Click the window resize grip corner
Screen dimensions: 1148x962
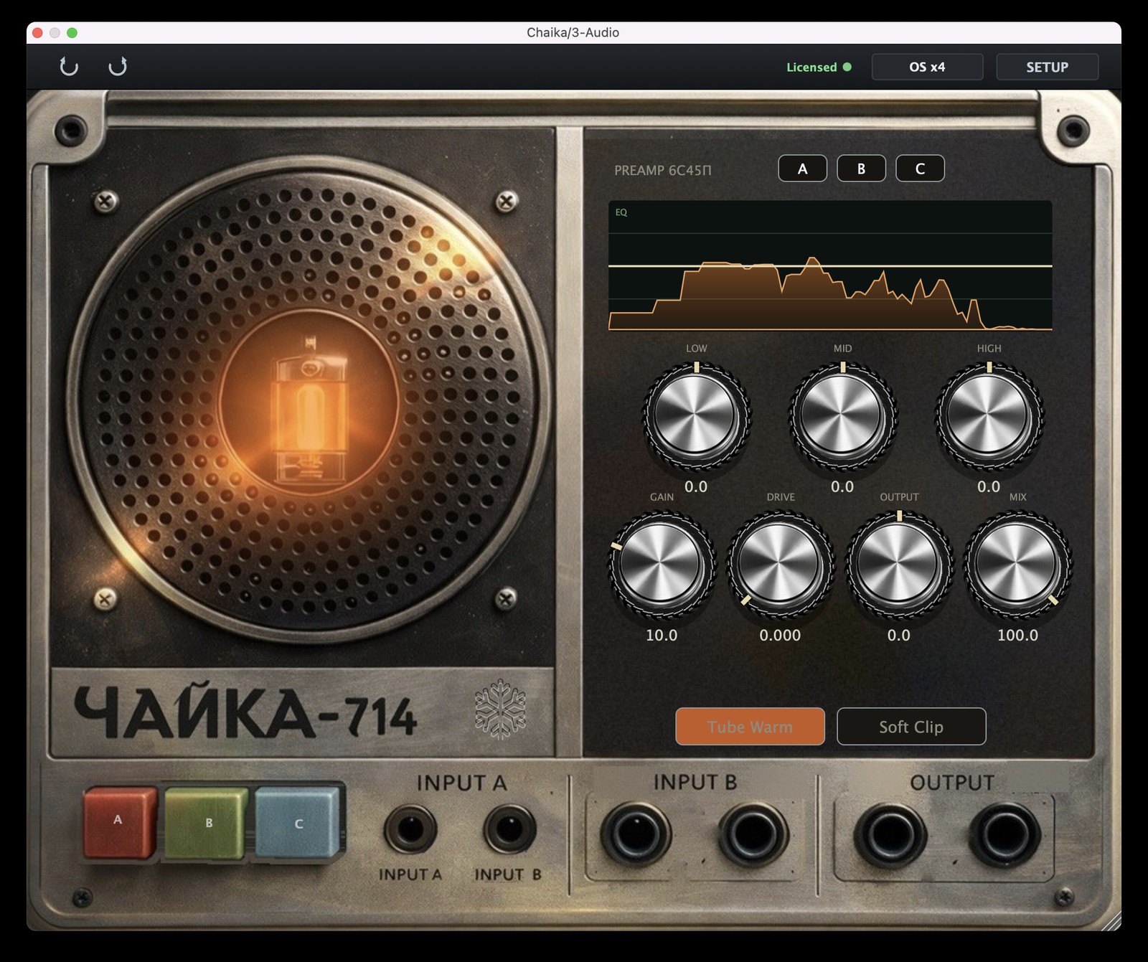pos(1110,920)
